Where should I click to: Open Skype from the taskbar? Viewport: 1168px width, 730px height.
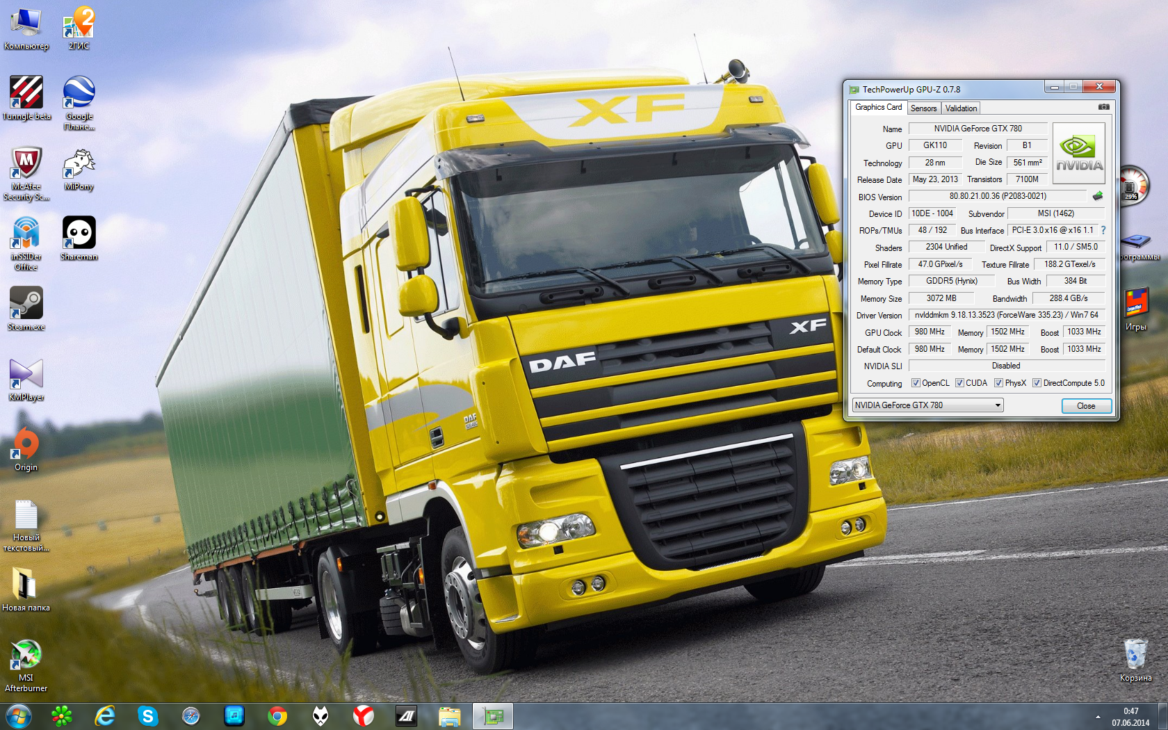(148, 716)
